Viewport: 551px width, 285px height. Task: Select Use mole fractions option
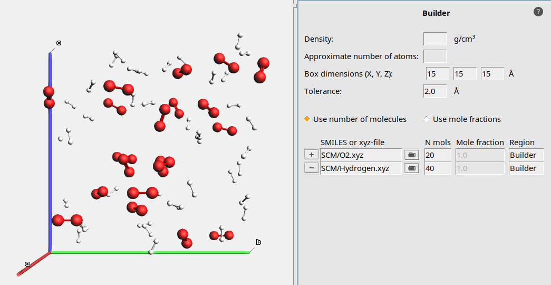click(x=426, y=119)
